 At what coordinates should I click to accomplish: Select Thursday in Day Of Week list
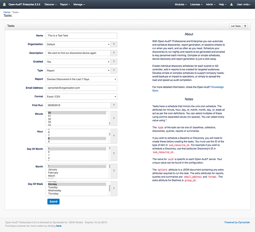[x=77, y=193]
